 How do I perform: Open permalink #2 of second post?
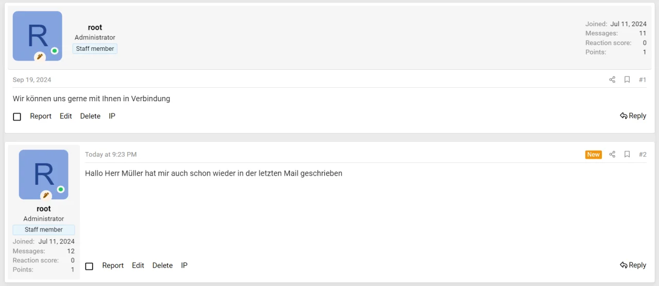[643, 155]
